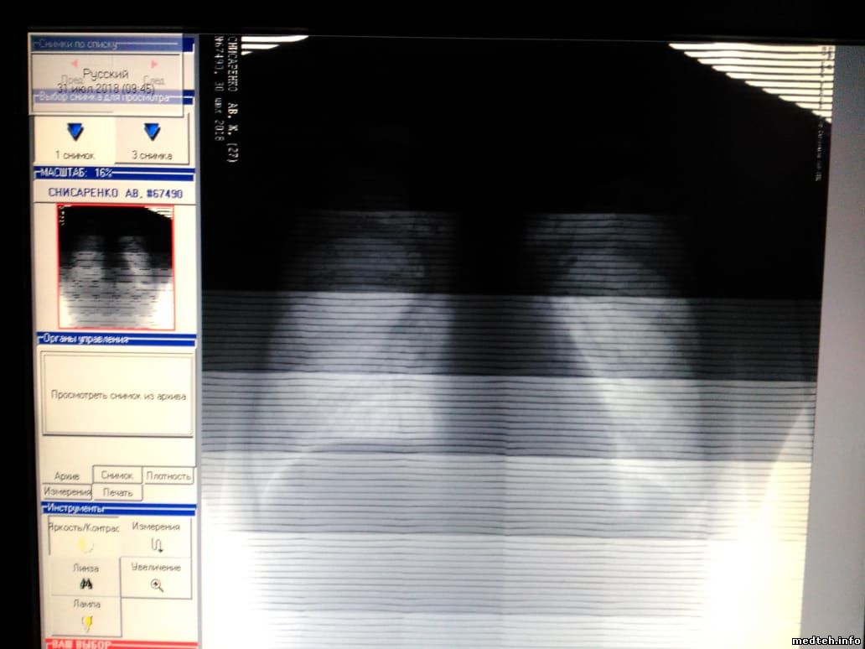Image resolution: width=865 pixels, height=649 pixels.
Task: Switch to the Плотность tab
Action: click(168, 475)
